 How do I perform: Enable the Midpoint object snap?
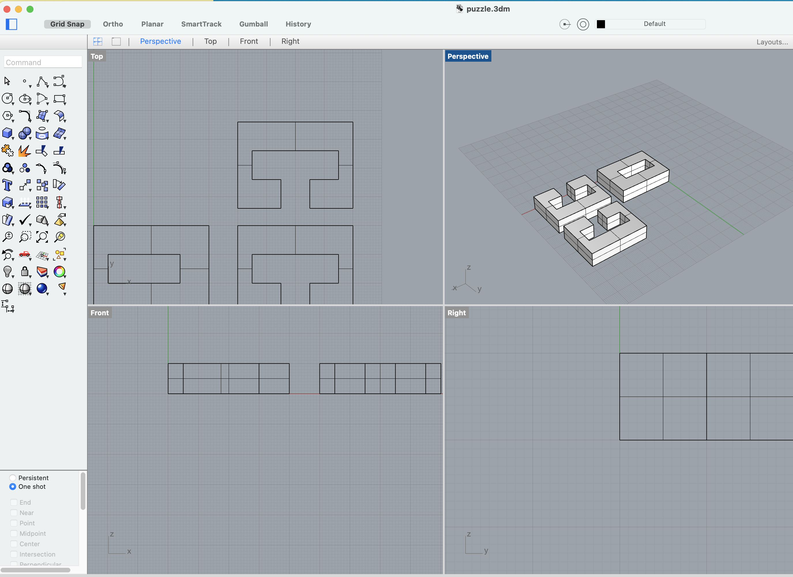pyautogui.click(x=14, y=533)
